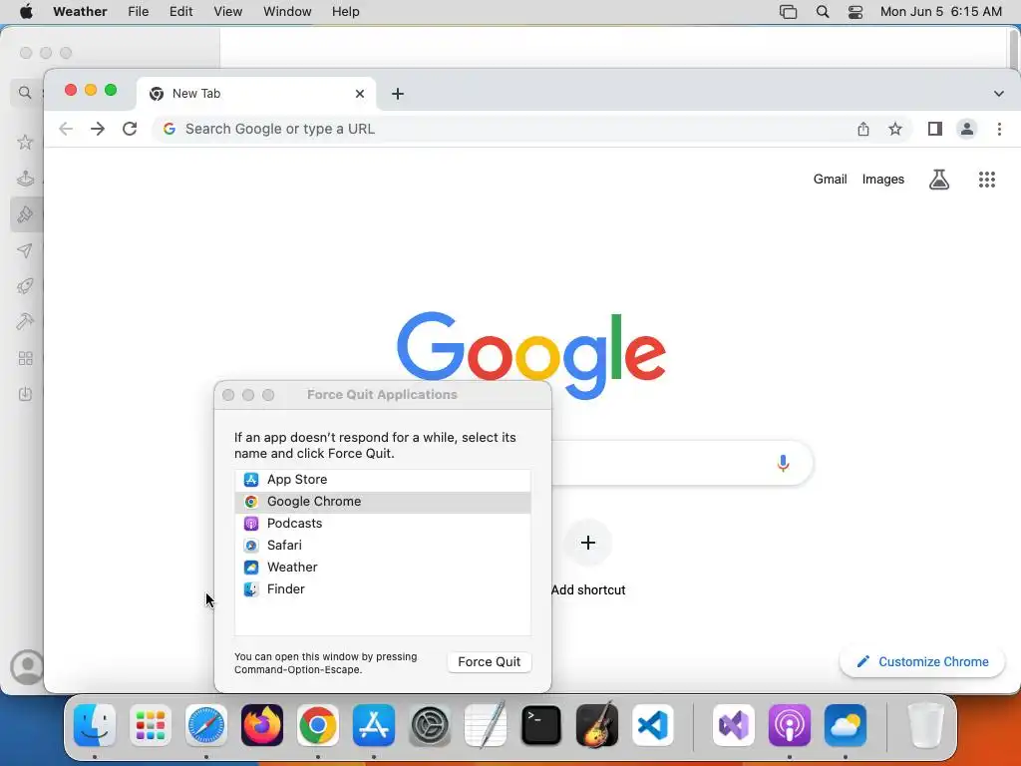
Task: Click the voice search microphone
Action: click(x=784, y=463)
